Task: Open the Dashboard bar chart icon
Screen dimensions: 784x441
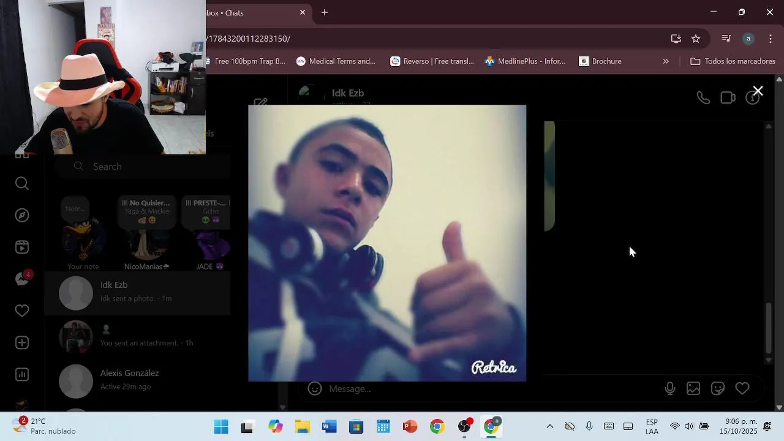Action: pos(22,374)
